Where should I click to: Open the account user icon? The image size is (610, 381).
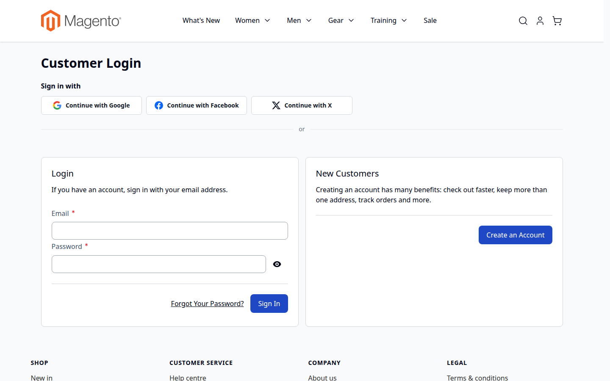point(540,21)
